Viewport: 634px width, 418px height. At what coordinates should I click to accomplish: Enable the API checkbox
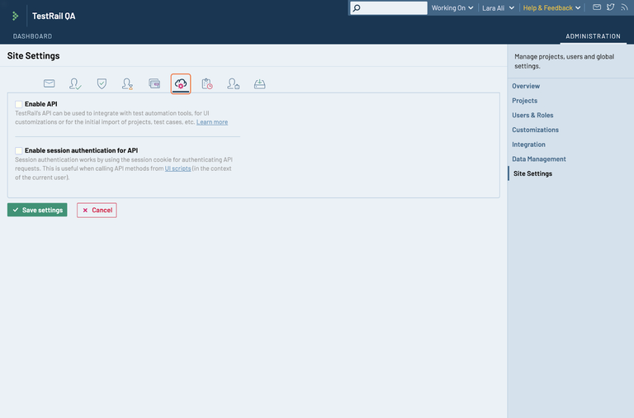[19, 104]
